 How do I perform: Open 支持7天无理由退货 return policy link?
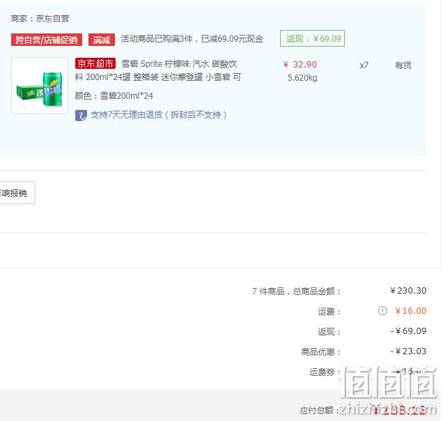pos(159,115)
